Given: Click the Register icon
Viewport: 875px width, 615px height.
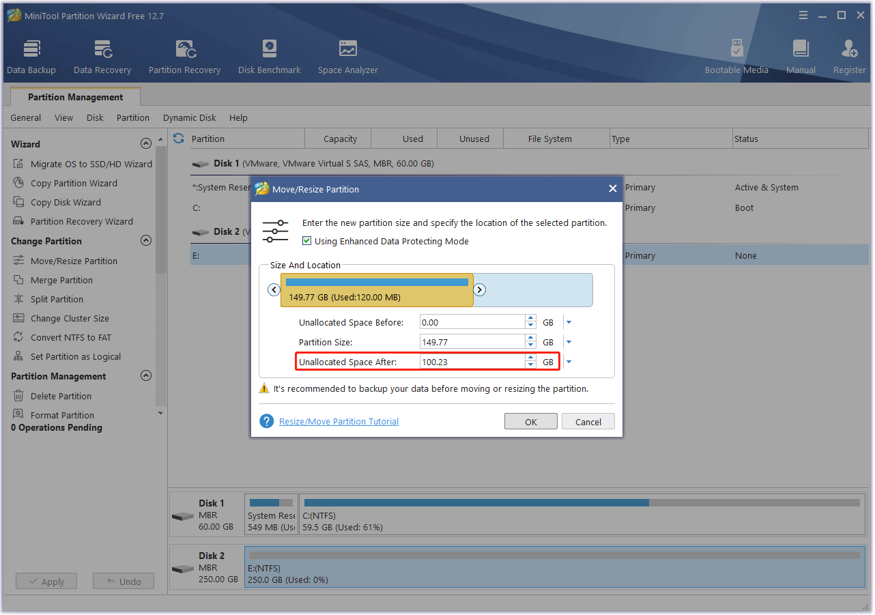Looking at the screenshot, I should [849, 55].
